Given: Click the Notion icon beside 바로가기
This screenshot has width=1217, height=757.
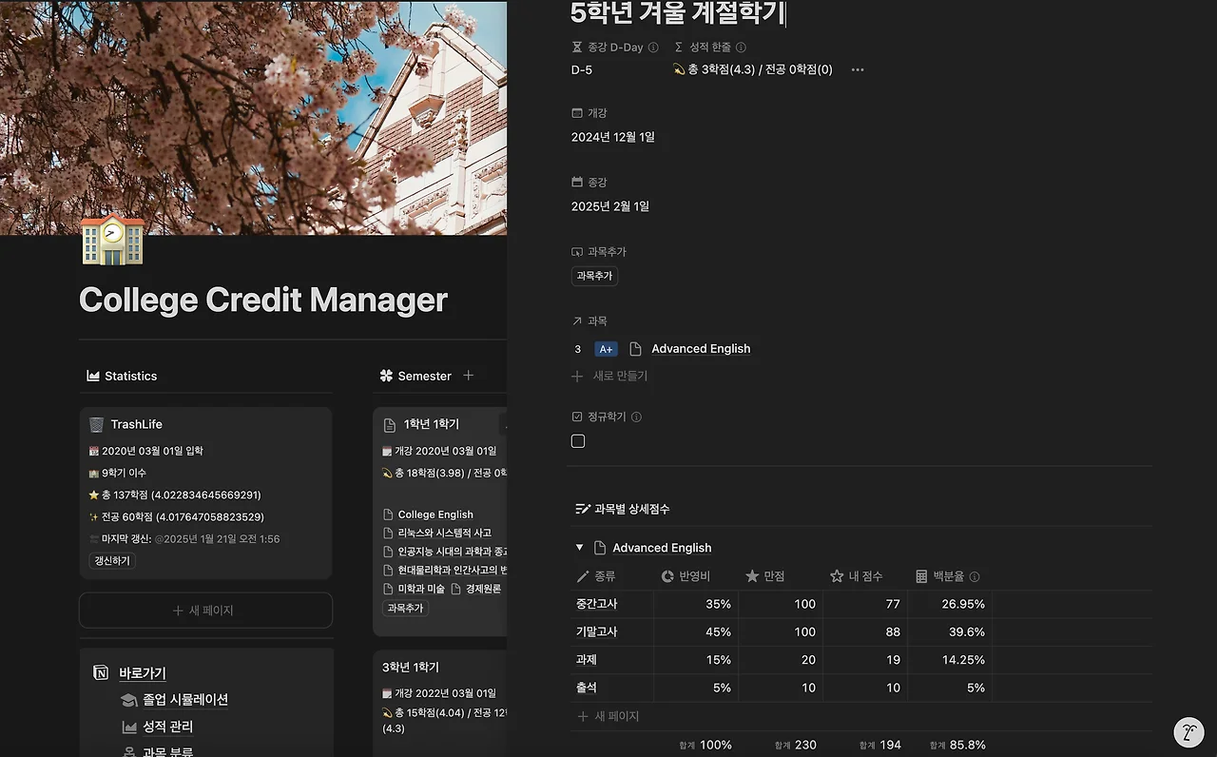Looking at the screenshot, I should 101,673.
